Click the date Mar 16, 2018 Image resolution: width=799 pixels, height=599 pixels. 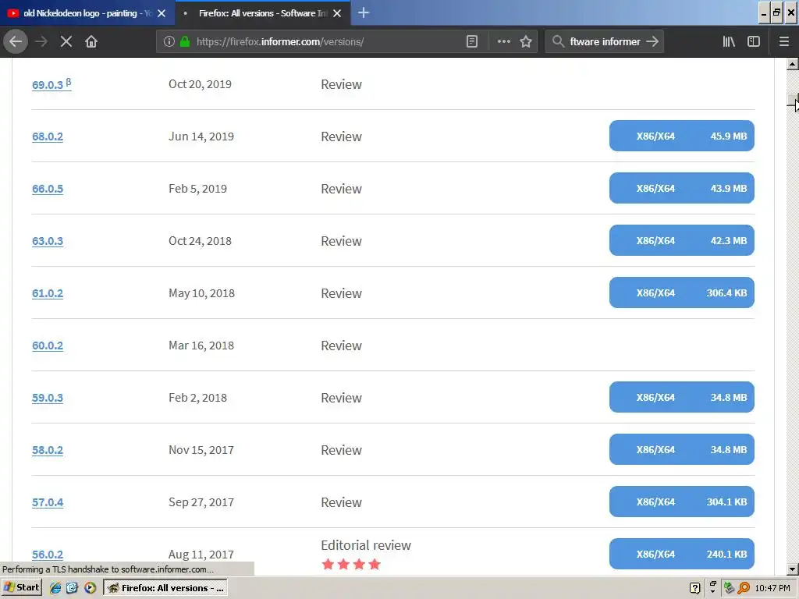[201, 346]
